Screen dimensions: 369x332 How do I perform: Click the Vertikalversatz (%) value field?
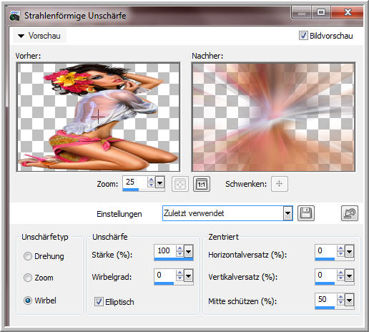(326, 275)
